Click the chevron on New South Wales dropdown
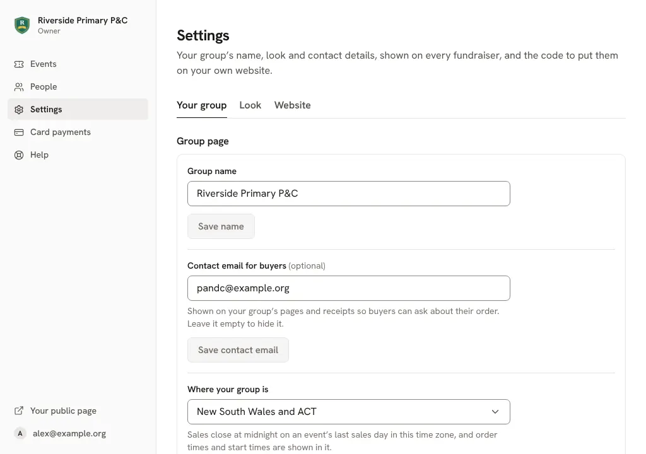This screenshot has height=454, width=646. tap(495, 412)
